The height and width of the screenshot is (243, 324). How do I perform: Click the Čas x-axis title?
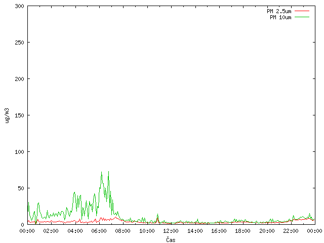(171, 239)
